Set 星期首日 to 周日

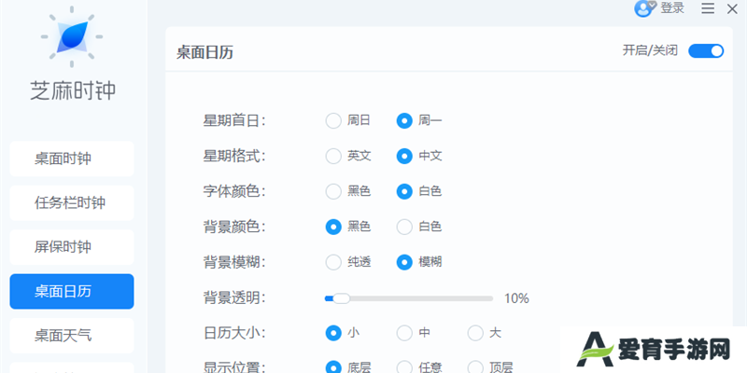pyautogui.click(x=333, y=121)
